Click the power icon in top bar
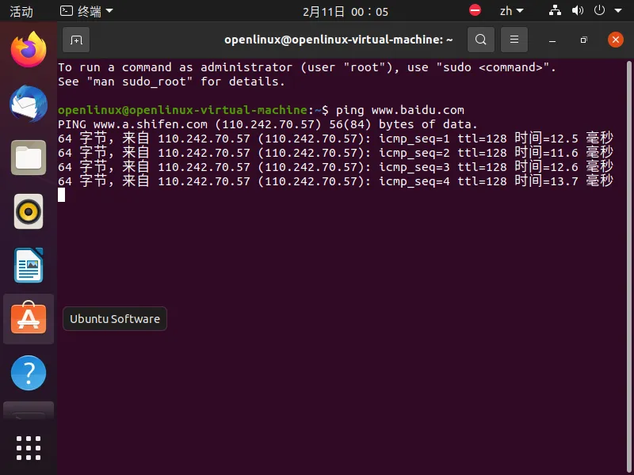This screenshot has width=634, height=475. (x=599, y=10)
